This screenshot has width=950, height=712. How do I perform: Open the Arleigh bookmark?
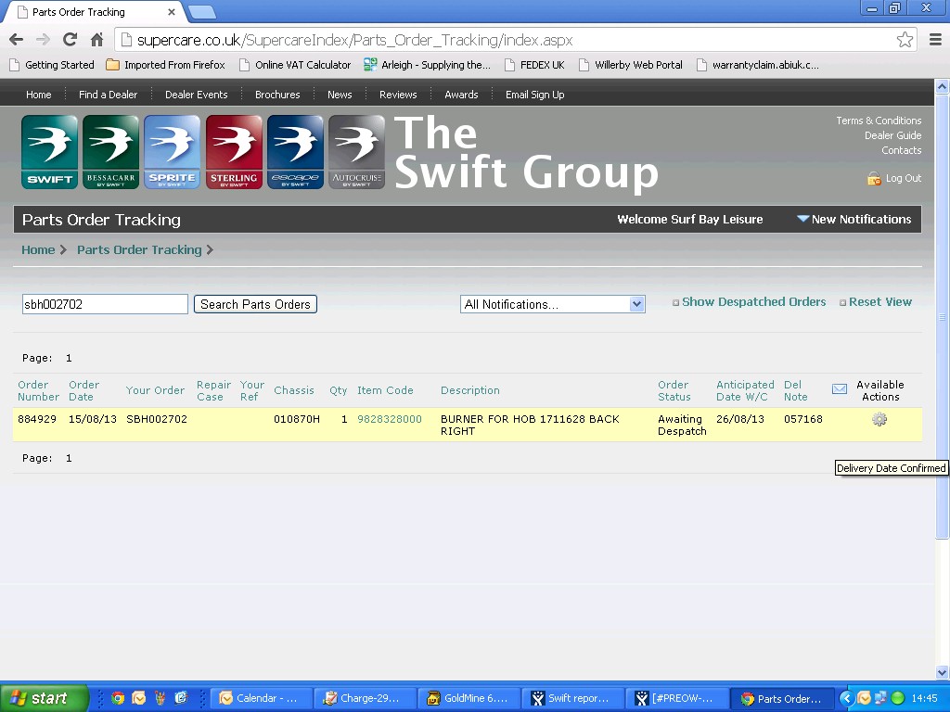click(427, 65)
